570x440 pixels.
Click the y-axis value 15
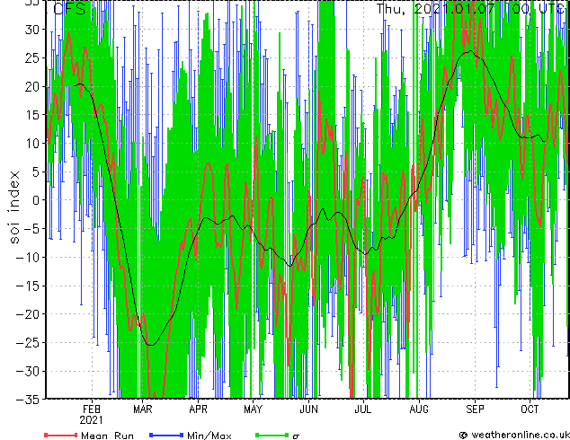pyautogui.click(x=32, y=115)
